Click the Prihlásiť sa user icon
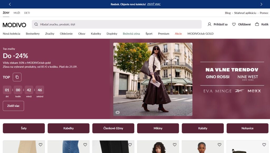The height and width of the screenshot is (153, 270). [209, 24]
